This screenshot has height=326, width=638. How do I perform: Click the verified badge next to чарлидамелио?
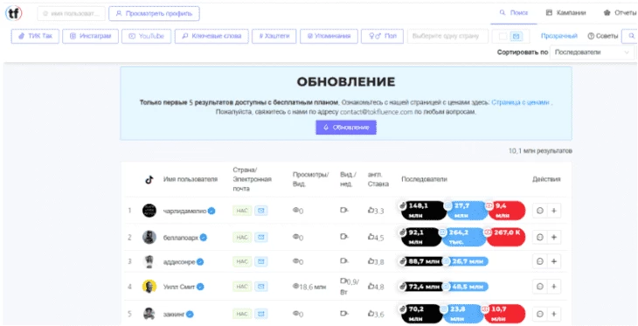(x=212, y=211)
